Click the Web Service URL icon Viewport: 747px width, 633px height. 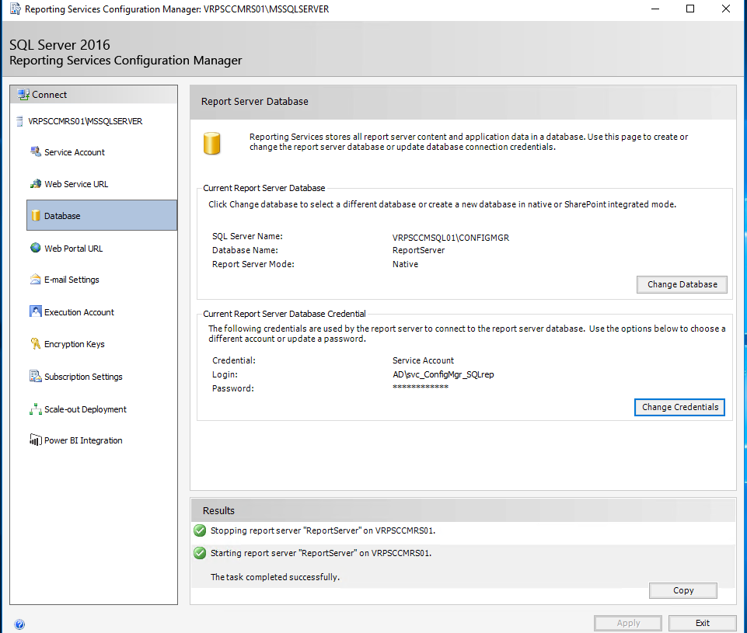(x=36, y=184)
